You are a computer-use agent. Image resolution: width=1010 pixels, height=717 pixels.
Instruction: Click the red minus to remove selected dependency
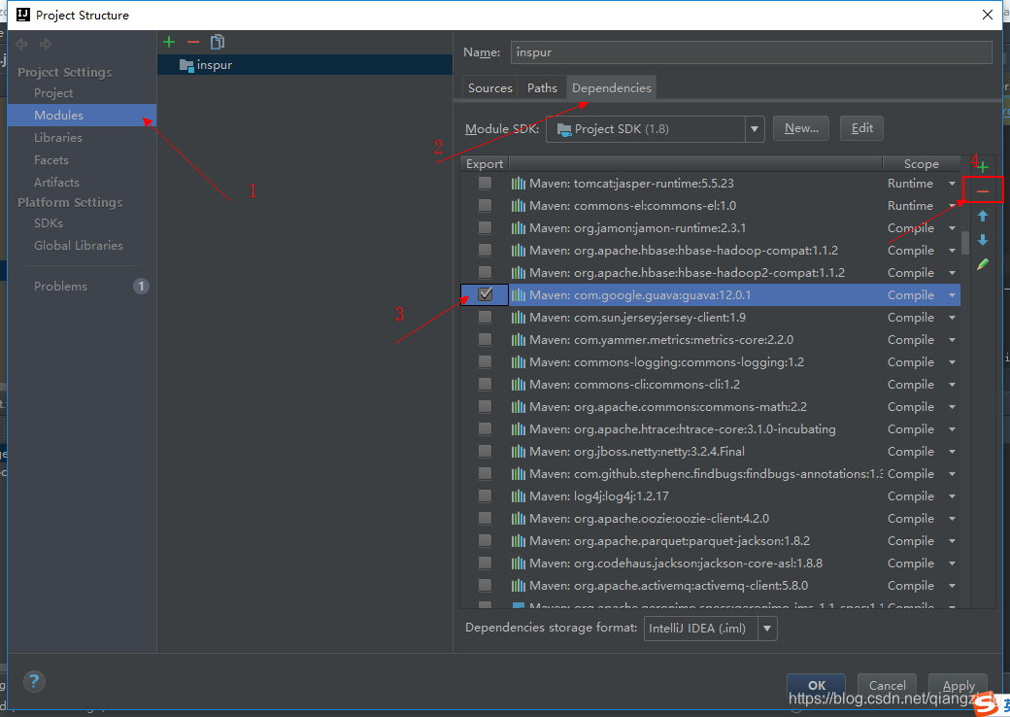982,189
